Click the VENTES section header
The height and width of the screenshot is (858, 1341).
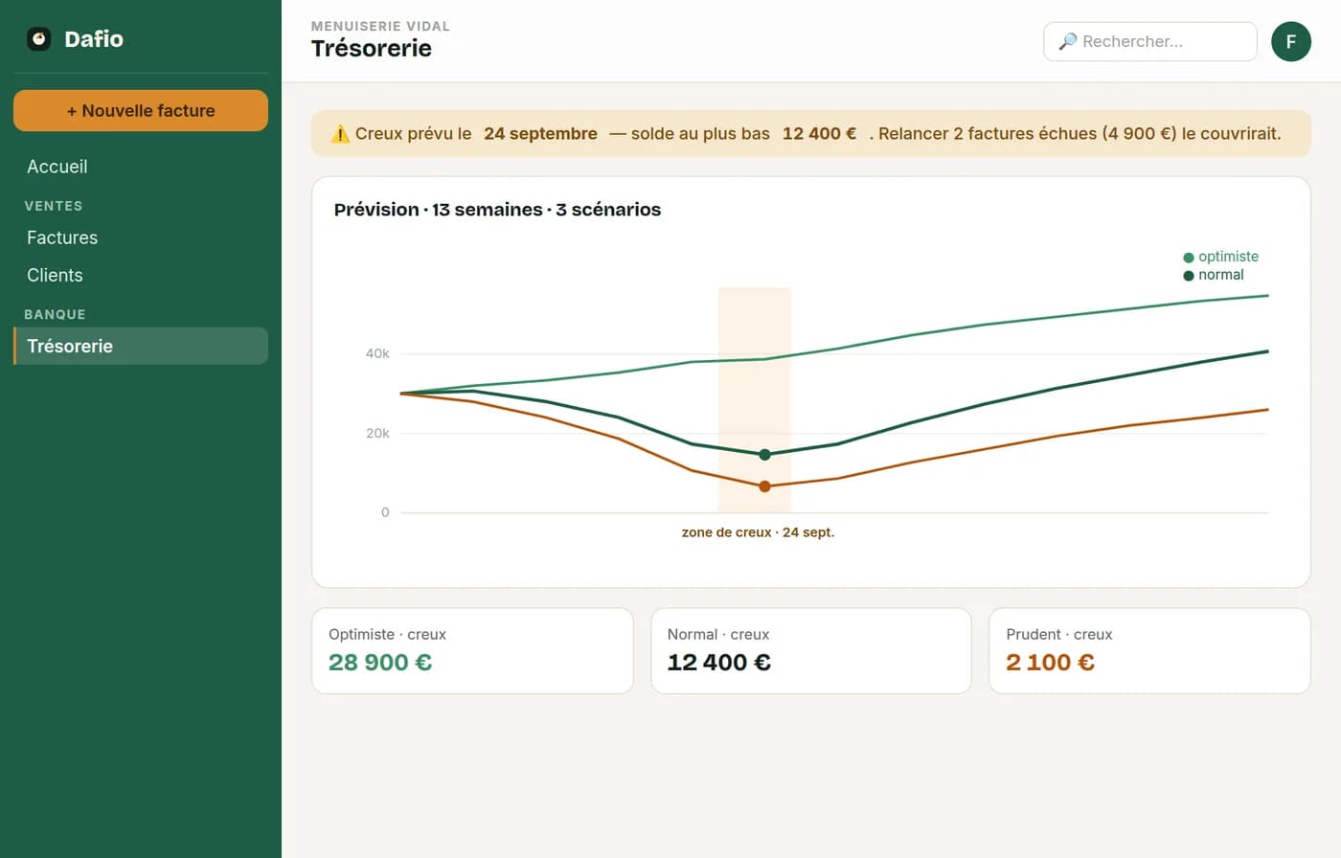[x=54, y=206]
